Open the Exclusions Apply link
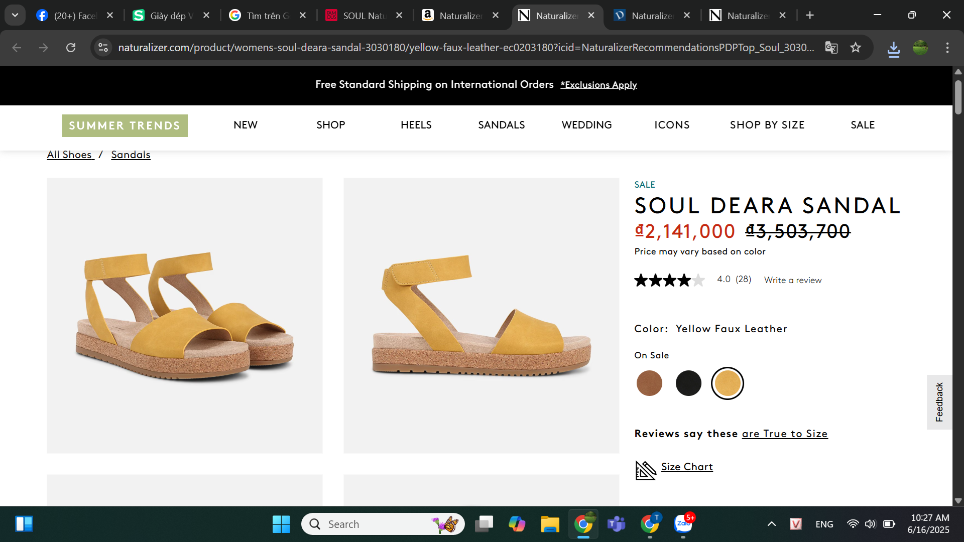 coord(598,85)
